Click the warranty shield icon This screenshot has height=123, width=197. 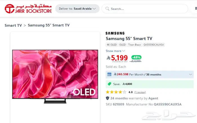[x=108, y=98]
